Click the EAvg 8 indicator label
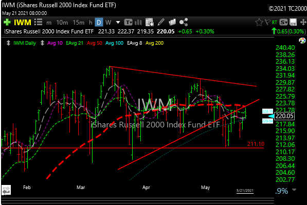The image size is (307, 205). (135, 43)
